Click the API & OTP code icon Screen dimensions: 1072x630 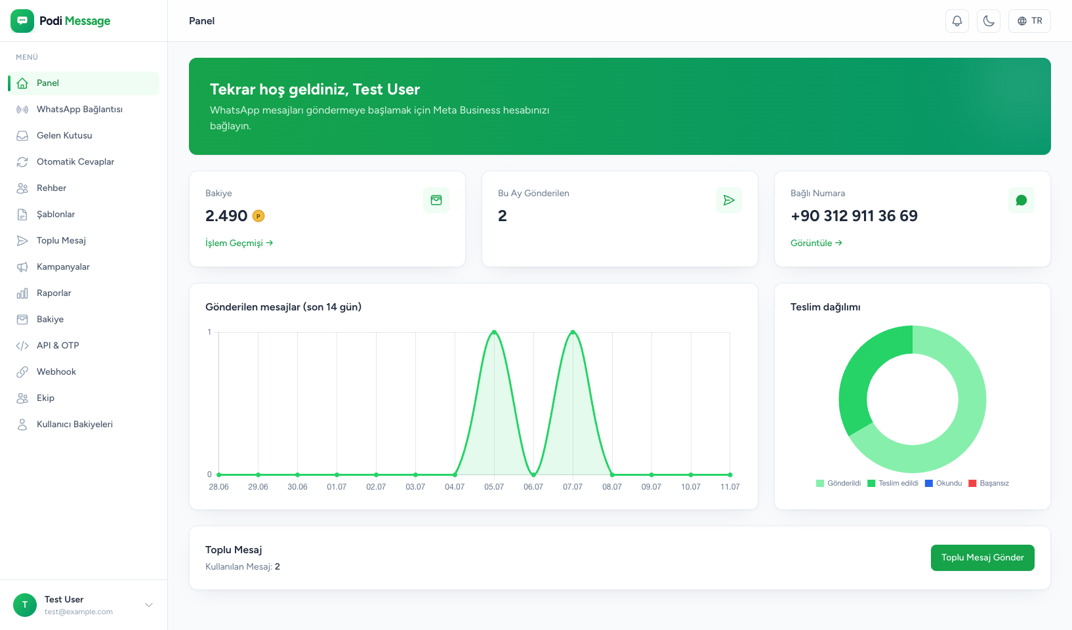(22, 346)
